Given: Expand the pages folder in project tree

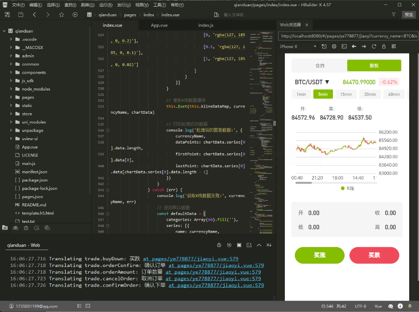Looking at the screenshot, I should pos(11,97).
